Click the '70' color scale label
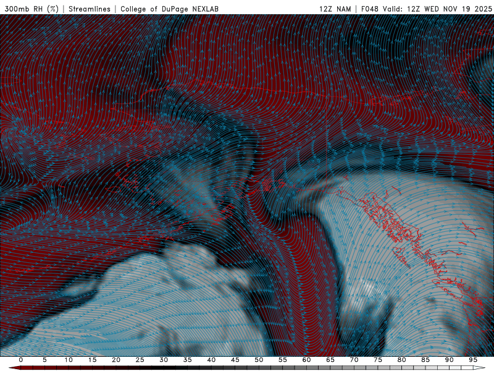This screenshot has width=494, height=371. (x=354, y=360)
